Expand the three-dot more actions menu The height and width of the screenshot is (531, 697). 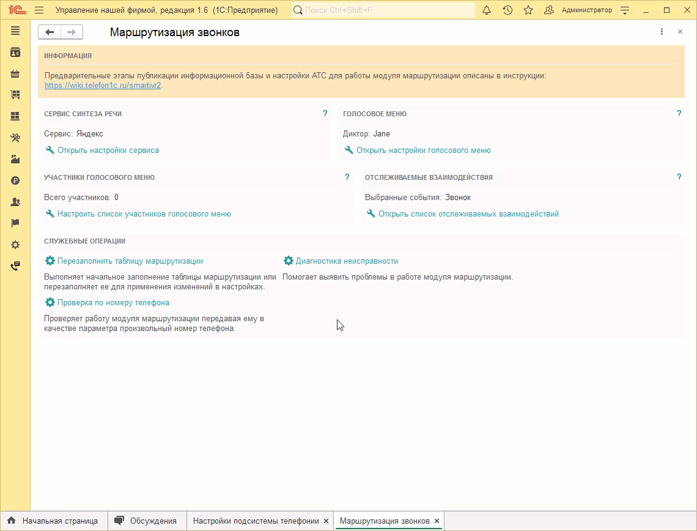tap(662, 32)
